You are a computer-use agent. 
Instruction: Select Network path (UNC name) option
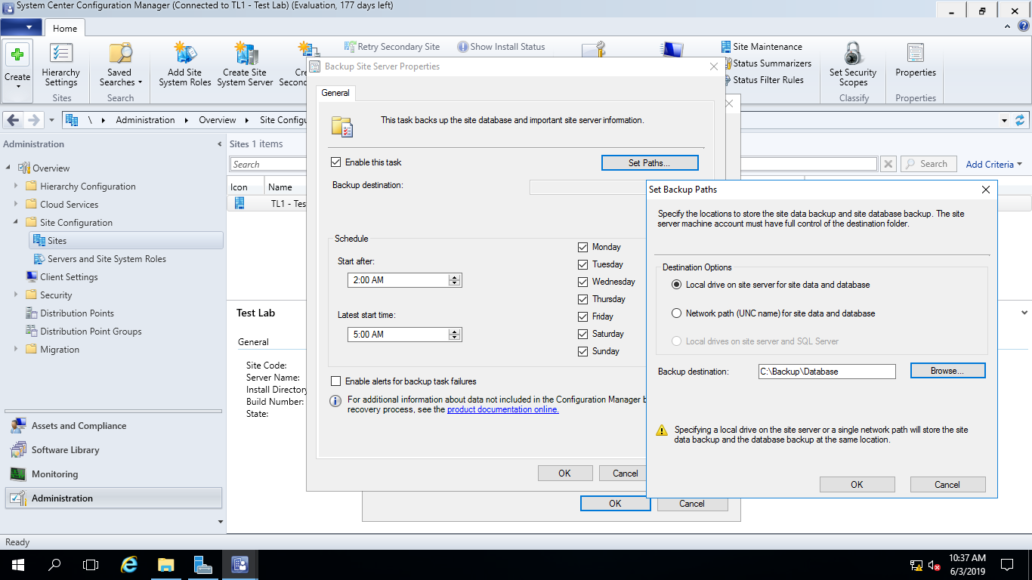pyautogui.click(x=677, y=313)
